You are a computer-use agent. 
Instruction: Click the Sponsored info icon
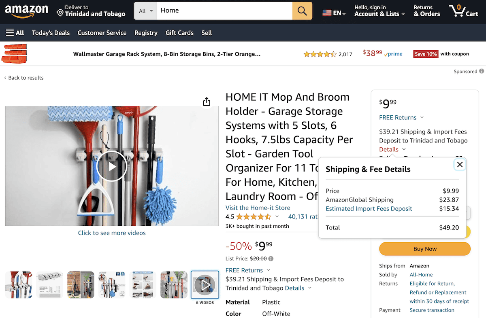(x=482, y=71)
